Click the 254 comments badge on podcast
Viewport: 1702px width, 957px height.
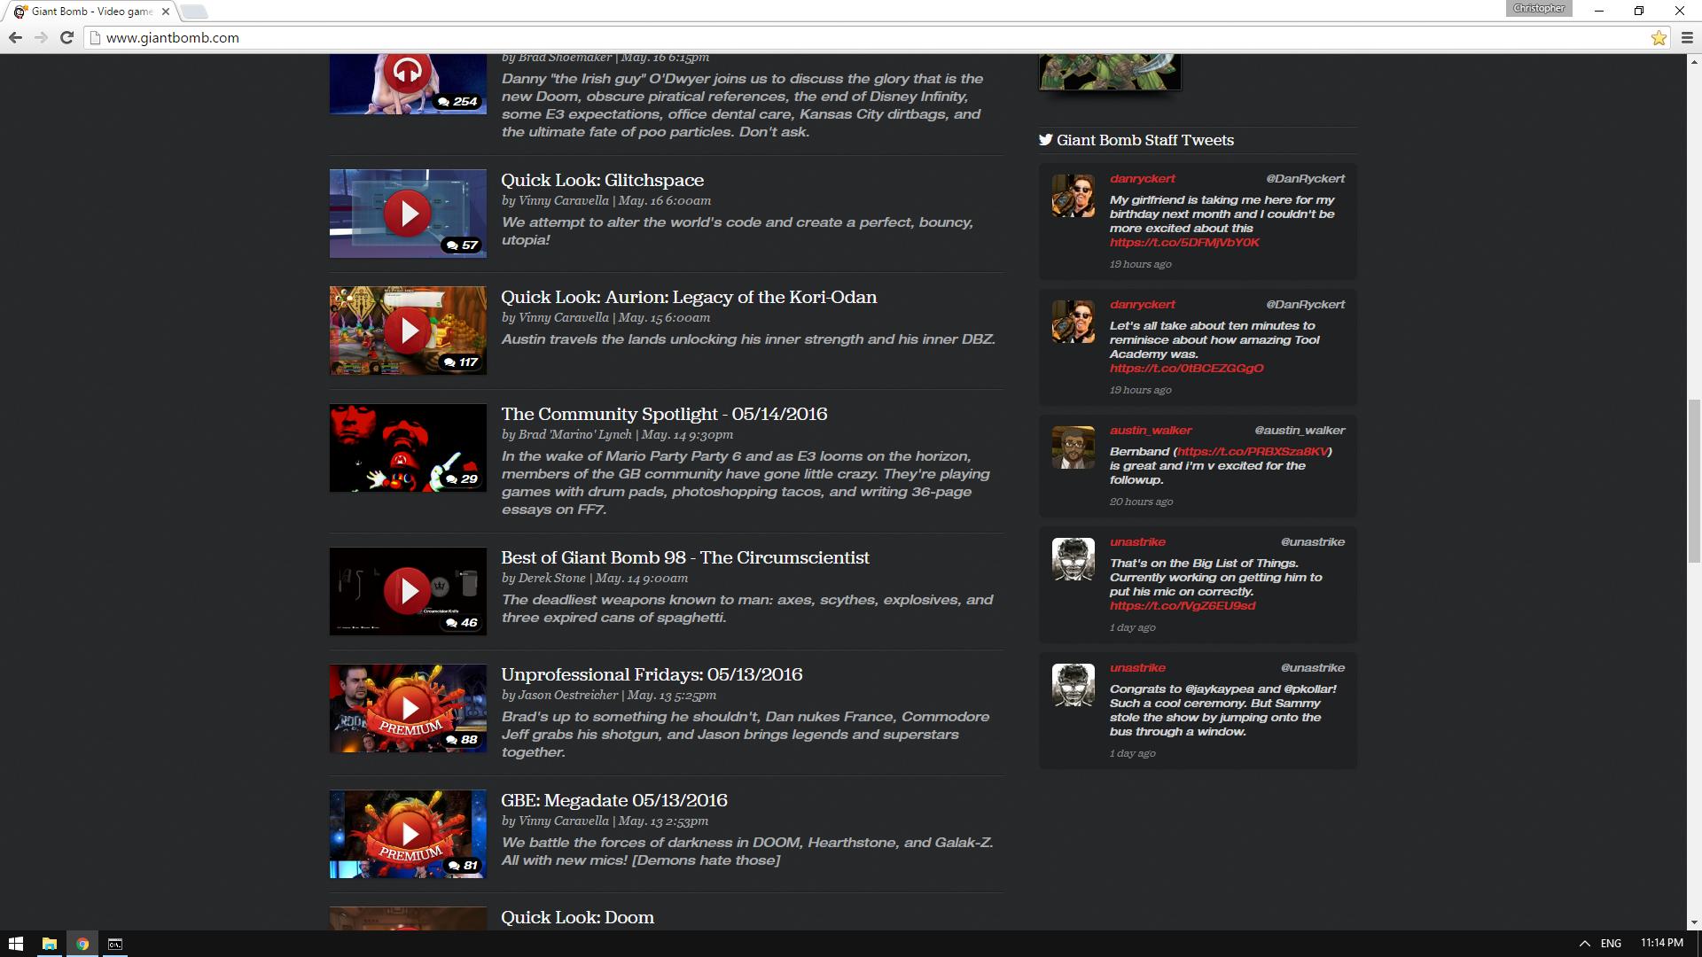[x=458, y=102]
